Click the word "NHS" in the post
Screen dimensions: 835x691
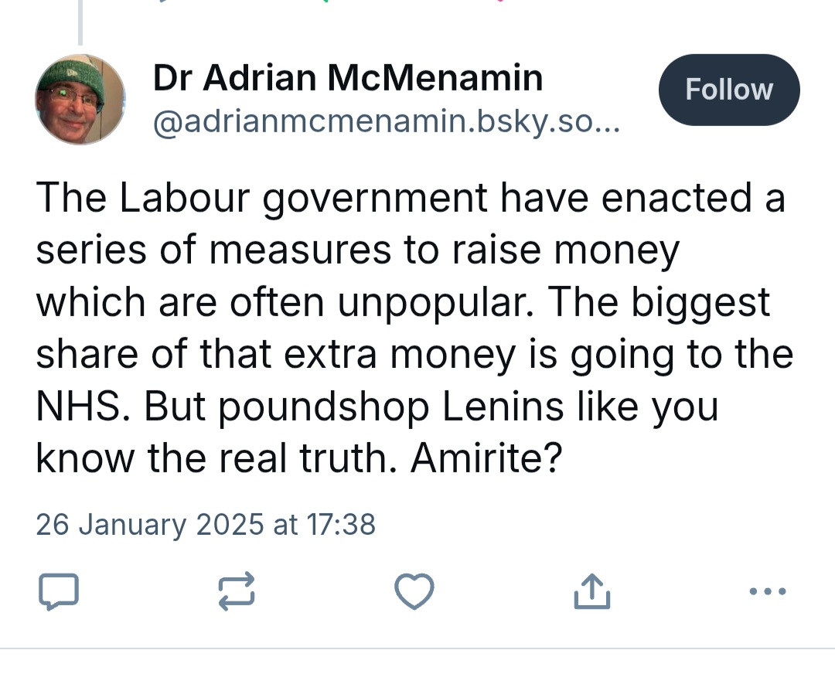pos(80,407)
